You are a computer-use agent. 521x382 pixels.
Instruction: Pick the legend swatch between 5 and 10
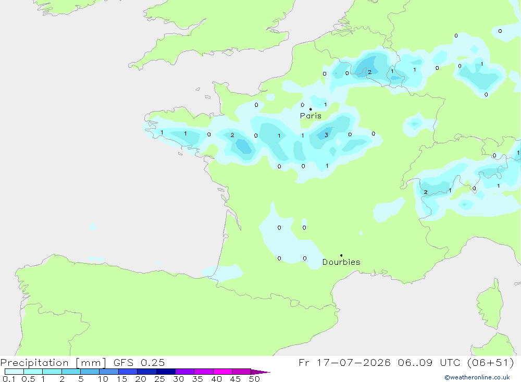(90, 372)
